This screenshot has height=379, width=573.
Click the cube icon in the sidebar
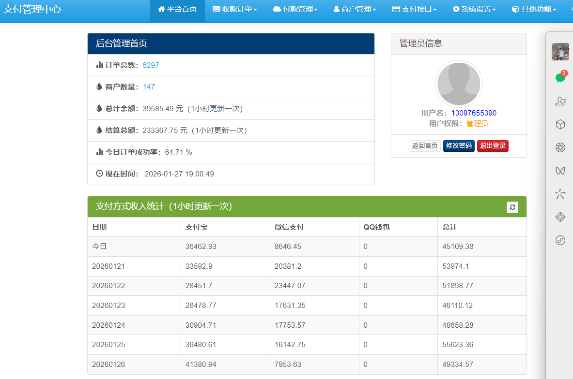tap(560, 124)
